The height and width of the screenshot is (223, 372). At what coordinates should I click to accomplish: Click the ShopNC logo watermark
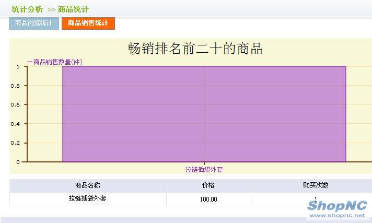coord(338,206)
